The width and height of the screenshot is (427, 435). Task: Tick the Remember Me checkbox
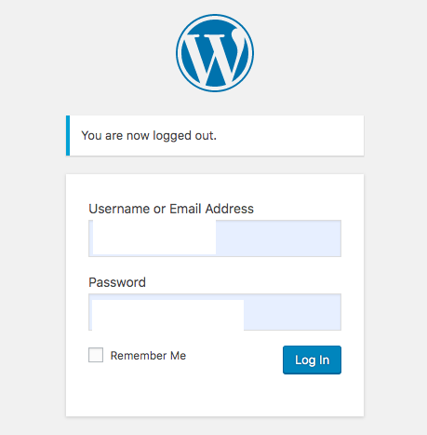(x=96, y=355)
